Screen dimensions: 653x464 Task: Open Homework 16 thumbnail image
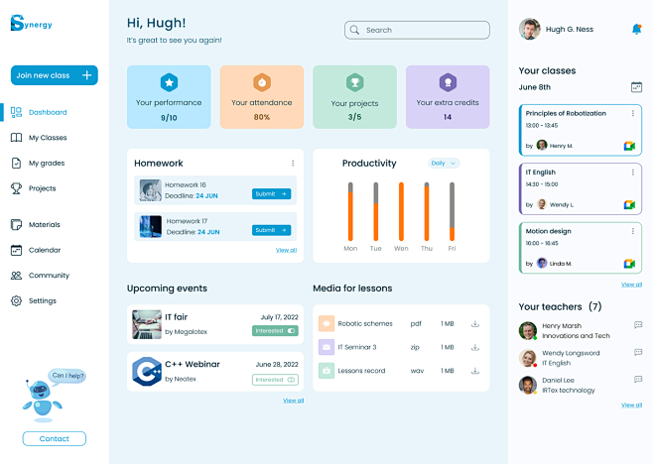click(x=150, y=190)
